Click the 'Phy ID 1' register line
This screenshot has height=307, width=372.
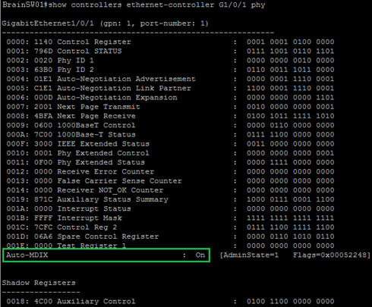(170, 61)
